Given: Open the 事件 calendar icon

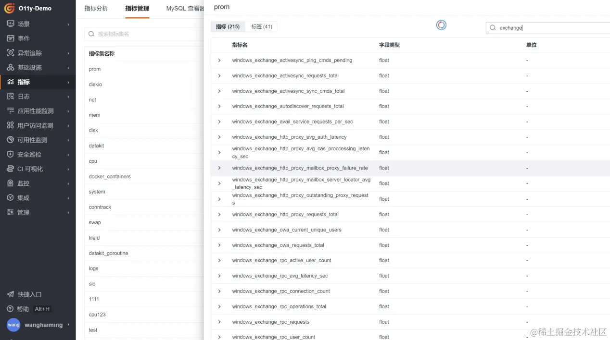Looking at the screenshot, I should point(10,38).
